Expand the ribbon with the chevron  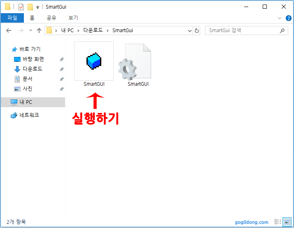(x=280, y=18)
